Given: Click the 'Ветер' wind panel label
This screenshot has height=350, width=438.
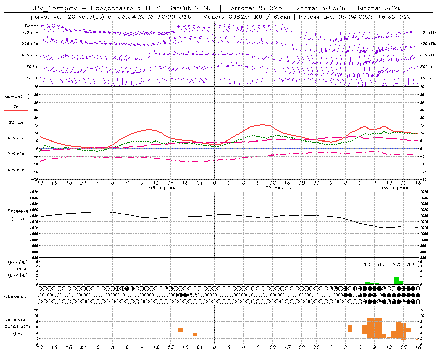Looking at the screenshot, I should (31, 26).
